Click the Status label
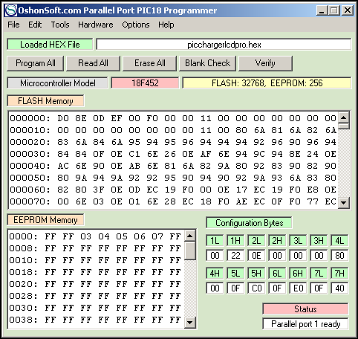The width and height of the screenshot is (358, 339). (x=305, y=309)
